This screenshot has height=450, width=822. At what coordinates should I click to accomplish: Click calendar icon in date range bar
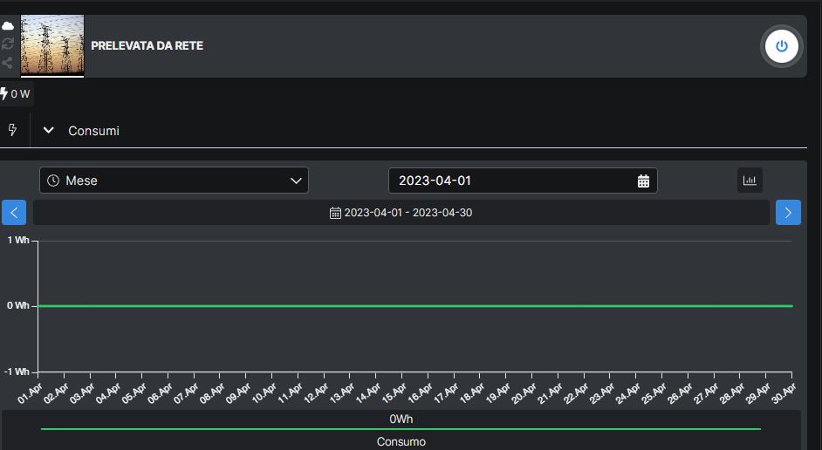click(335, 213)
